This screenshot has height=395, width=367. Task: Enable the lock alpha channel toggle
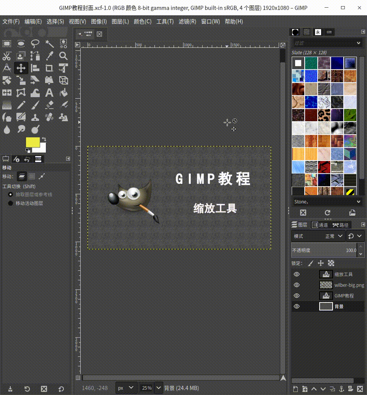tap(331, 263)
